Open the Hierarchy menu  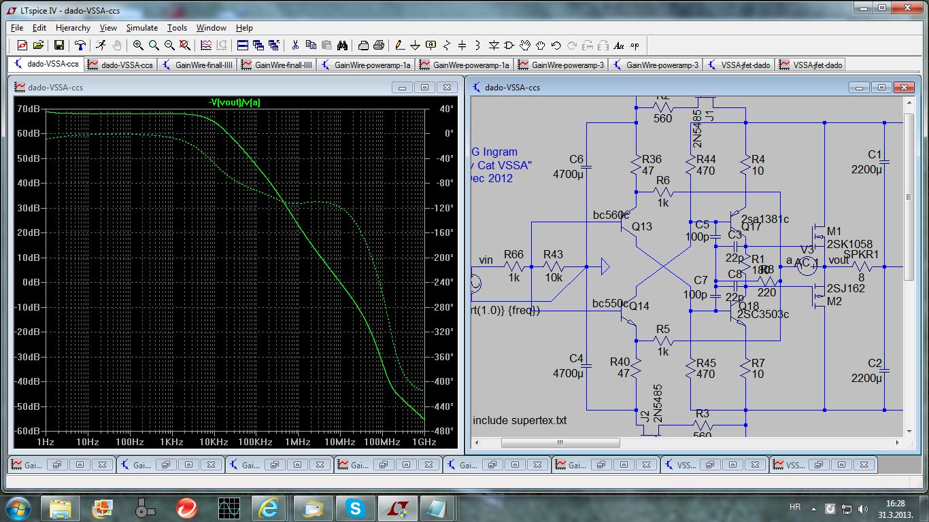(73, 28)
